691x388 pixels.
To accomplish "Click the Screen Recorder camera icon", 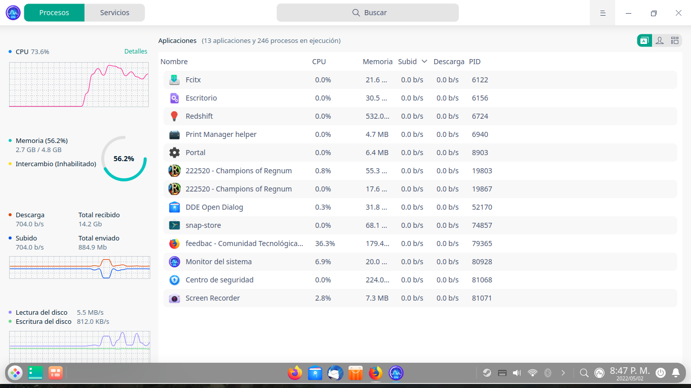I will tap(174, 298).
